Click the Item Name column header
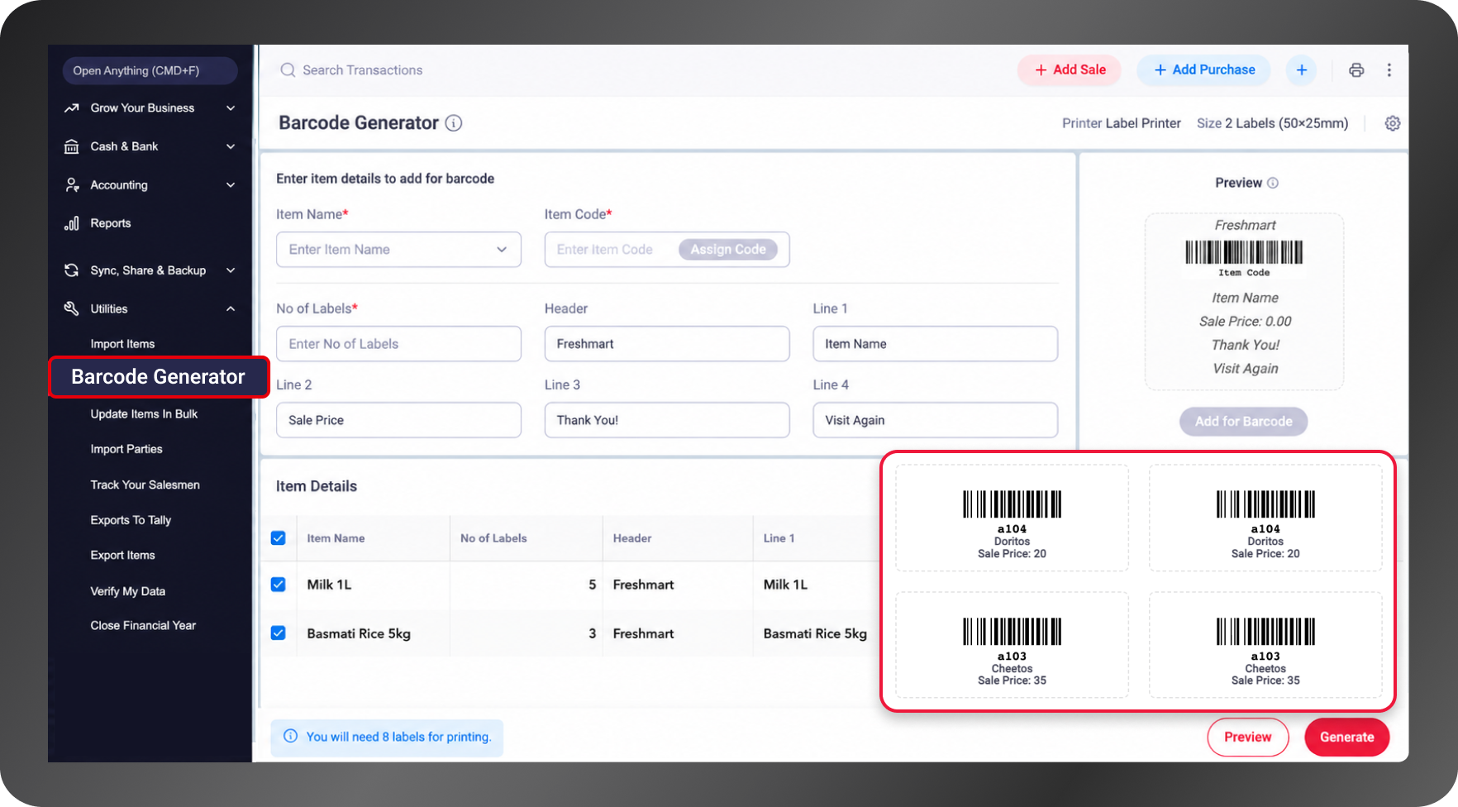This screenshot has width=1458, height=807. click(336, 538)
